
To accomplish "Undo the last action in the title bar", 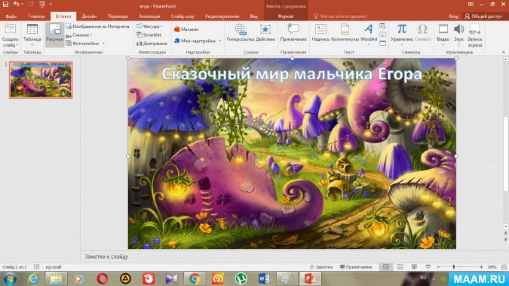I will click(16, 4).
